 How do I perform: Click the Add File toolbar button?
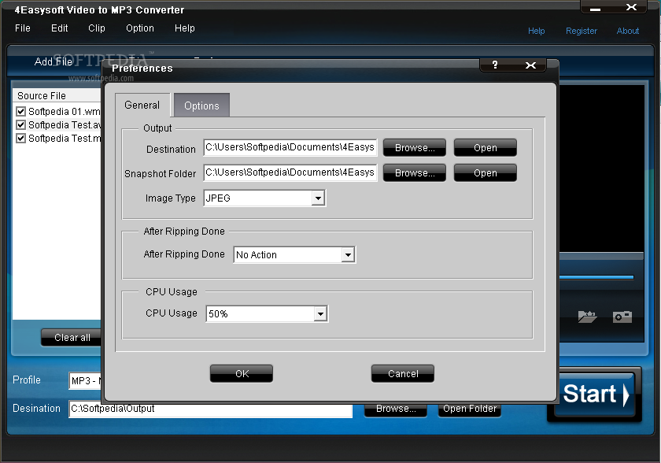coord(54,61)
